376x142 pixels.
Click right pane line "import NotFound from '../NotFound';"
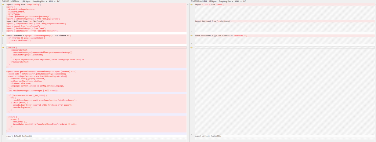[213, 21]
